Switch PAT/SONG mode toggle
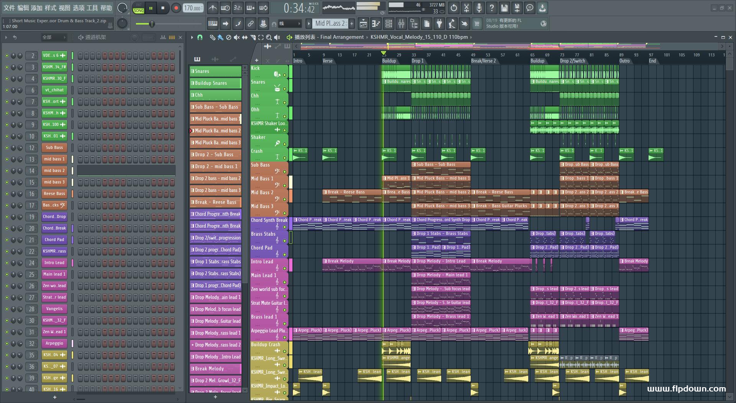The height and width of the screenshot is (403, 736). 139,8
